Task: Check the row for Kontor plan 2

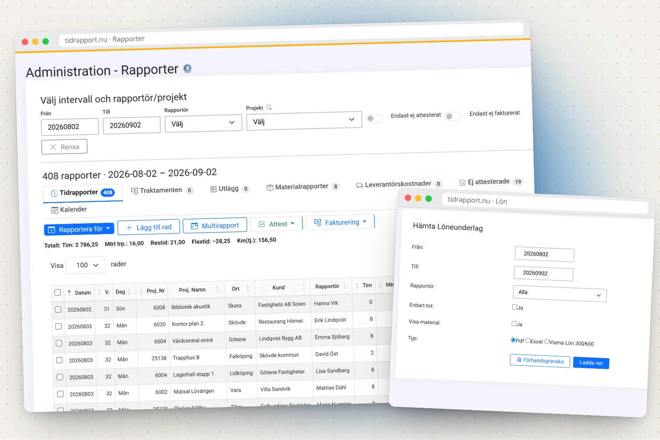Action: 58,326
